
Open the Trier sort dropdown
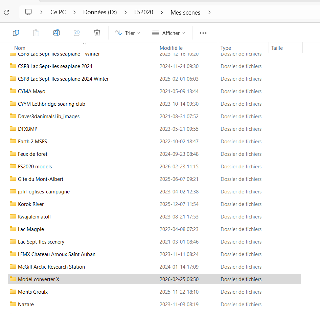[x=128, y=33]
